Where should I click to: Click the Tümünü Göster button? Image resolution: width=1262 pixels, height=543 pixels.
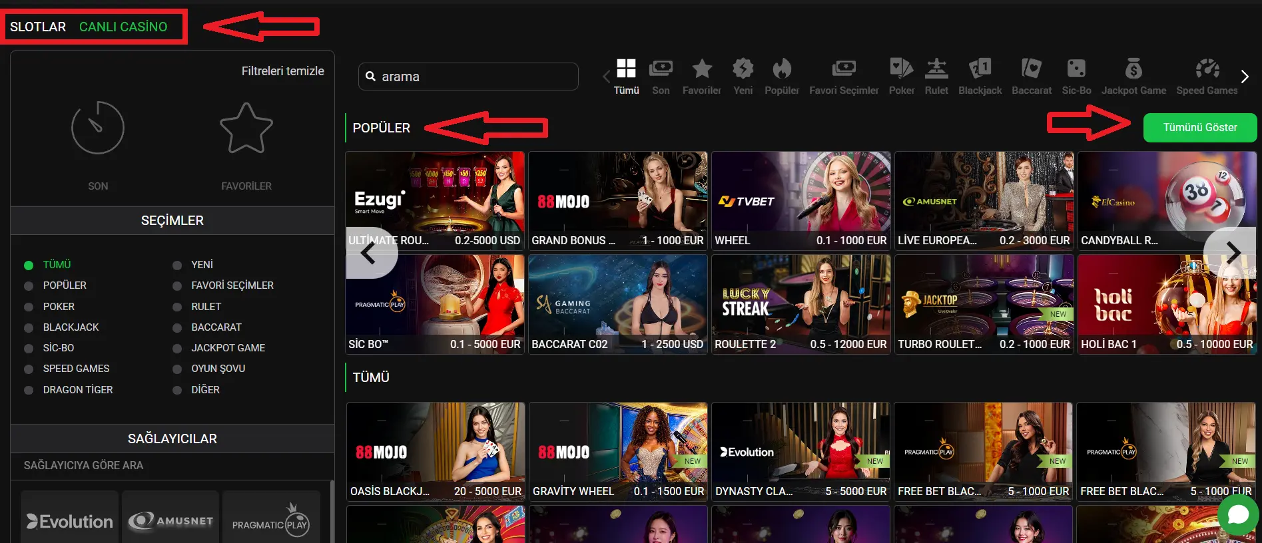[x=1200, y=128]
